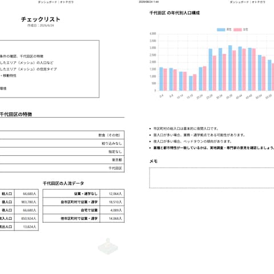This screenshot has height=274, width=274.
Task: Click the bullet beginning 昼人口が多い場合
Action: [199, 135]
